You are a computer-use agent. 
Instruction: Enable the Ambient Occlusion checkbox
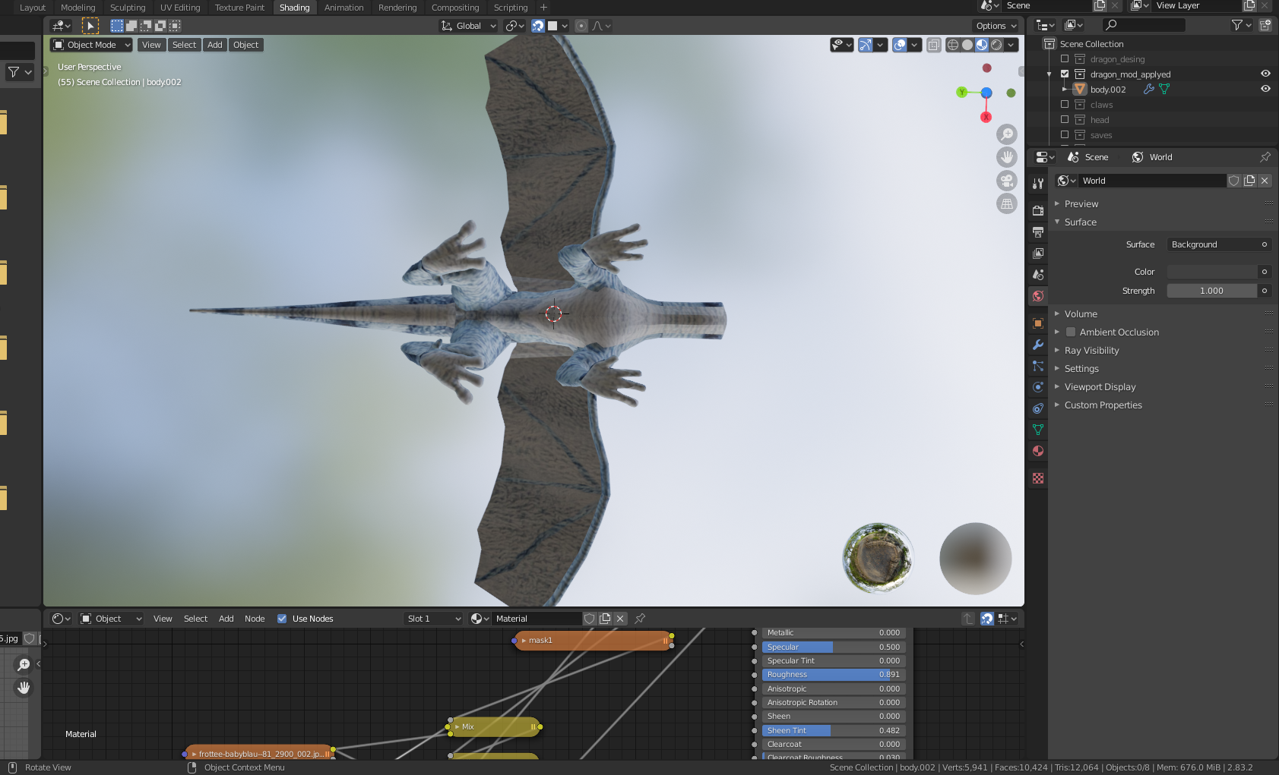[1070, 332]
